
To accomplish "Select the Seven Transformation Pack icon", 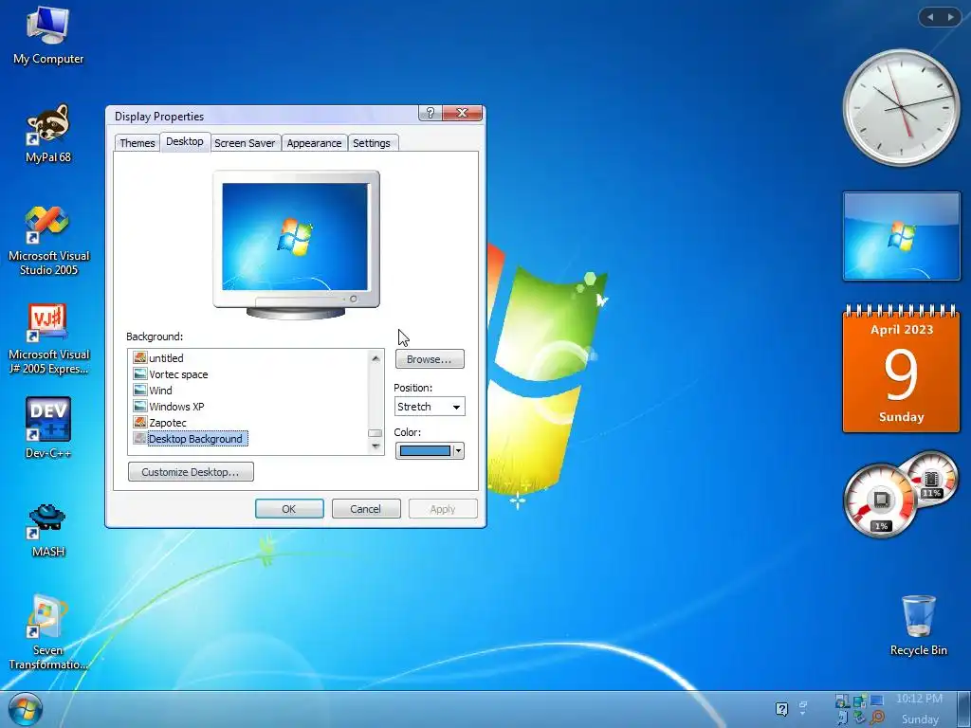I will click(47, 631).
